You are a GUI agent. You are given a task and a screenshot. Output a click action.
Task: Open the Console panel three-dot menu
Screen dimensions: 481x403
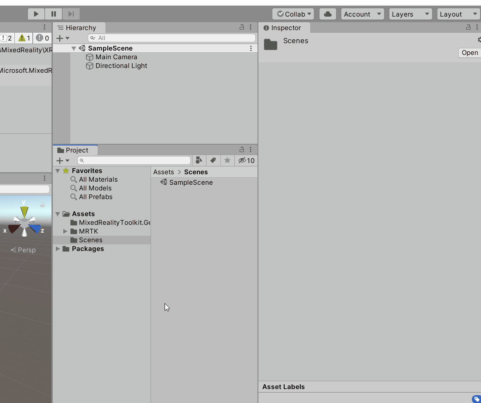pos(45,27)
